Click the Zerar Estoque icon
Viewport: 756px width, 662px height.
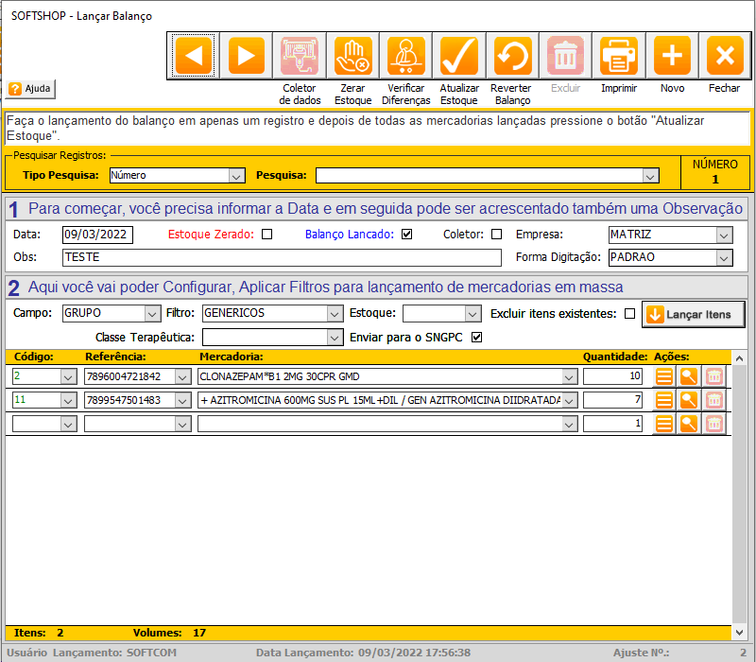point(353,56)
